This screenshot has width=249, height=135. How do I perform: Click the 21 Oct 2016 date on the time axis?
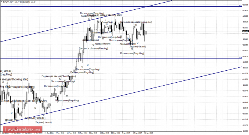(x=49, y=133)
